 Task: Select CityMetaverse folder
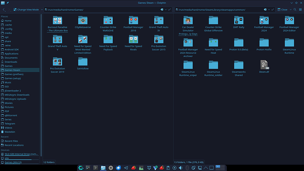pos(83,22)
